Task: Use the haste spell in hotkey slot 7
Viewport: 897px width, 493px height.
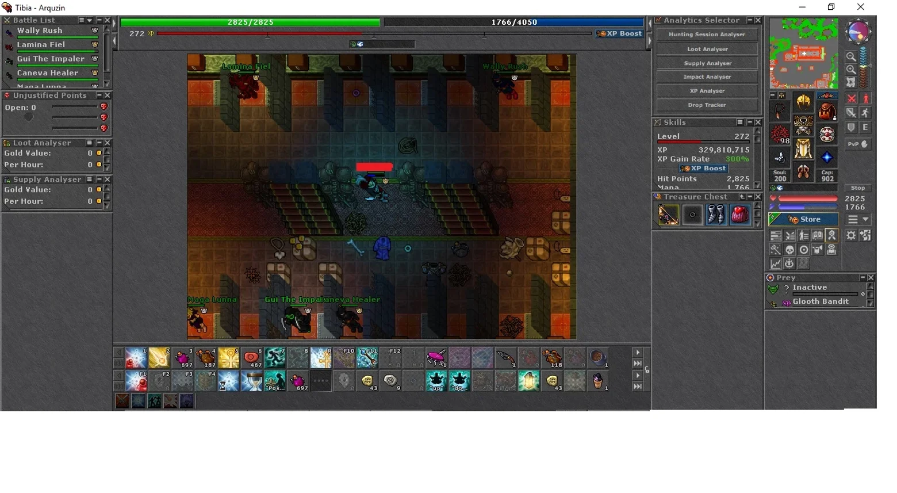Action: click(275, 358)
